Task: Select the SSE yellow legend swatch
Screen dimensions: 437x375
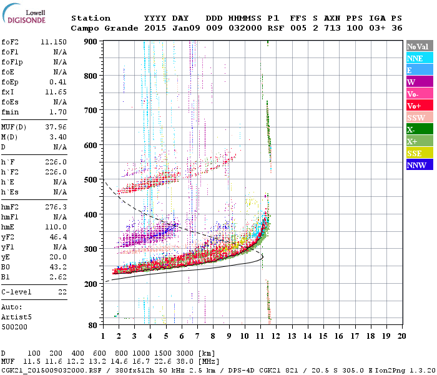Action: (x=420, y=153)
